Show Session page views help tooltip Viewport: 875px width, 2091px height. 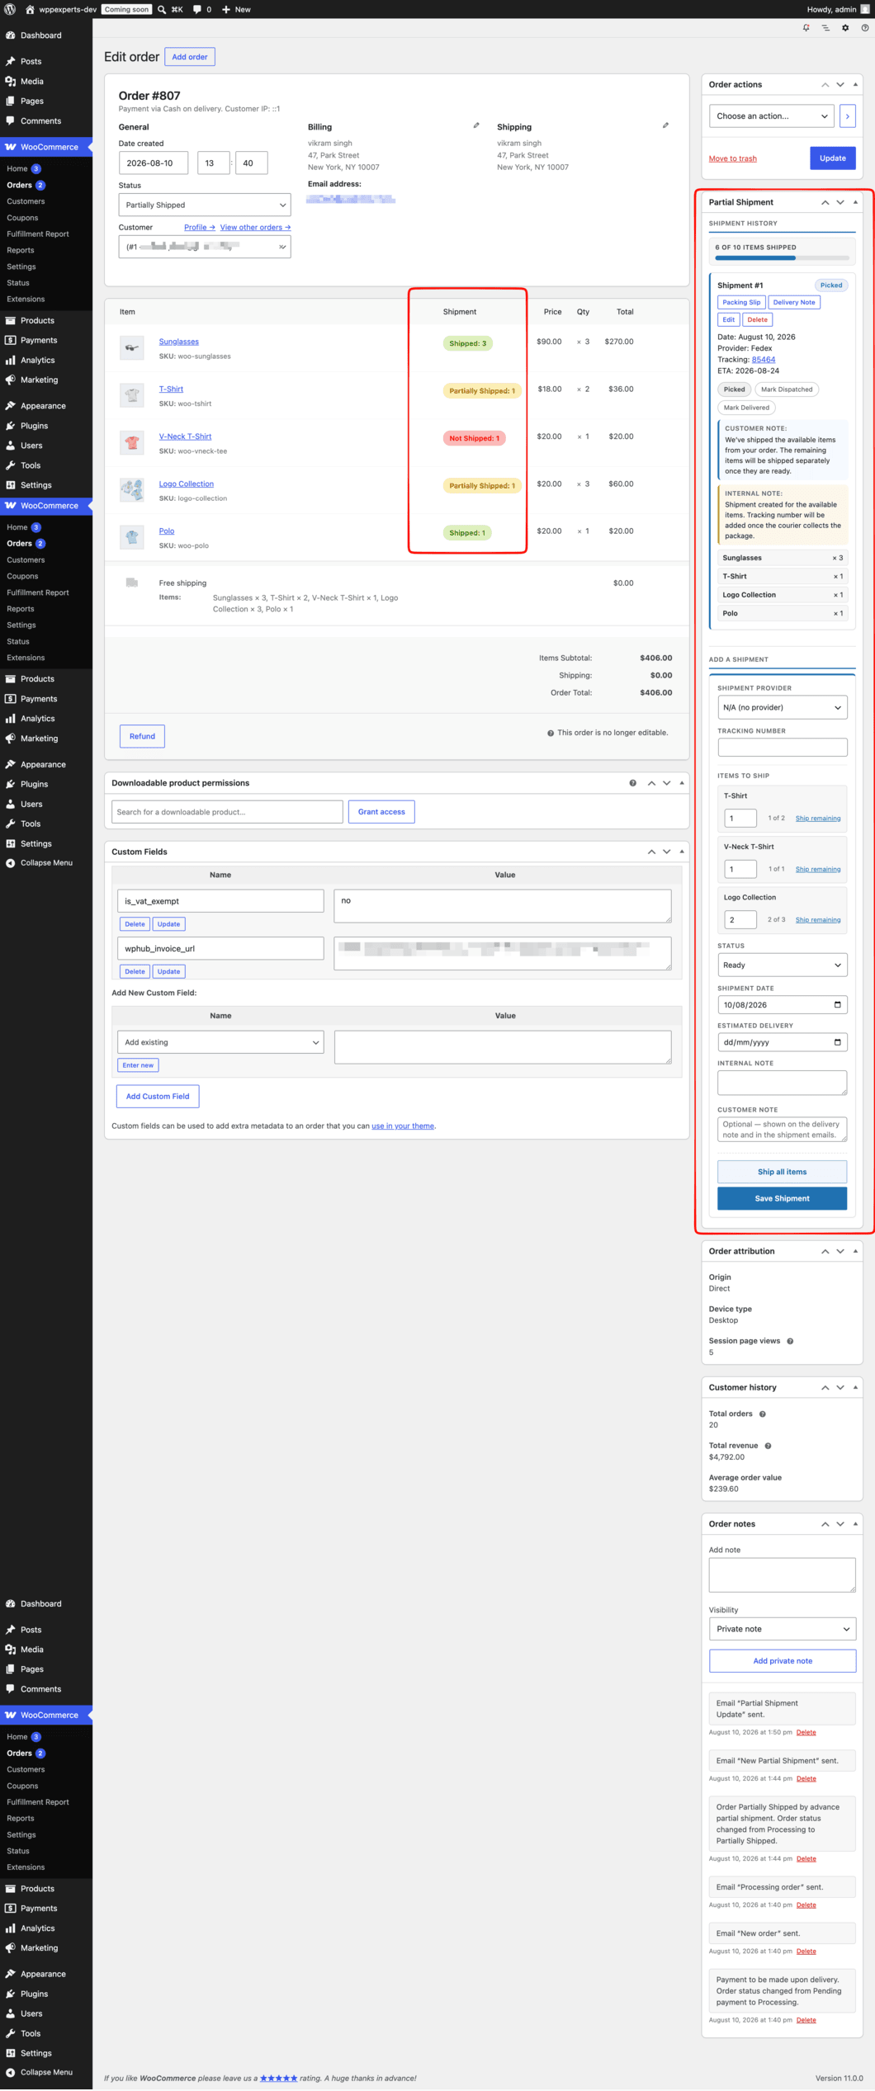[x=790, y=1341]
